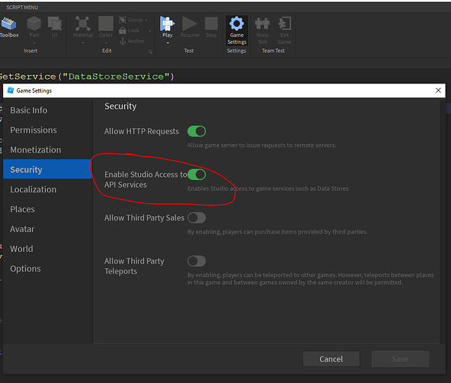Click the Cancel button

331,358
